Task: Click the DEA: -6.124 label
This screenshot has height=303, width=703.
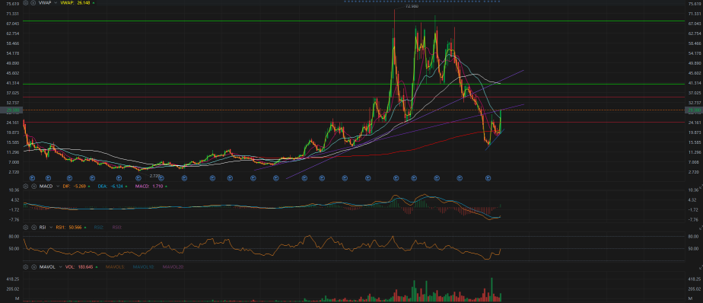Action: [x=110, y=187]
